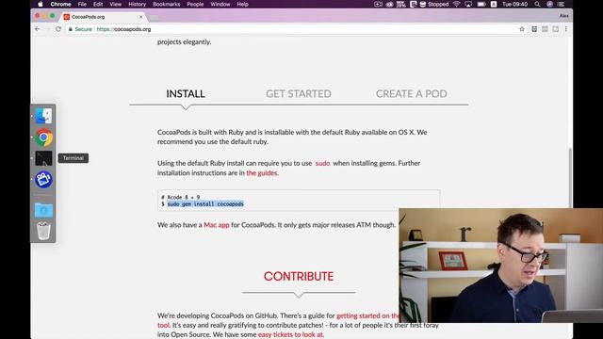The height and width of the screenshot is (339, 603).
Task: Open the battery status menu
Action: coord(481,4)
